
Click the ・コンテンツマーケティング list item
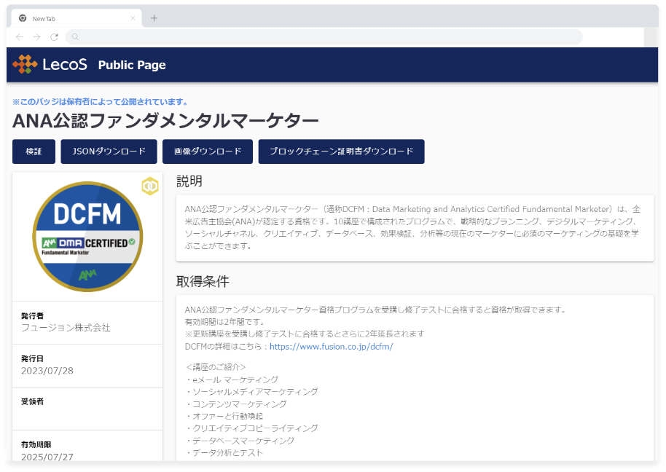(x=236, y=404)
